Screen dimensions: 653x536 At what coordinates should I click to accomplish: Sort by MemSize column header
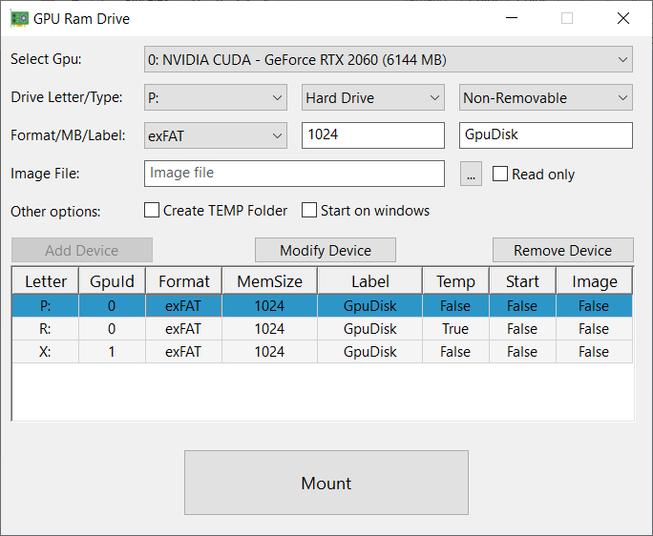coord(269,281)
